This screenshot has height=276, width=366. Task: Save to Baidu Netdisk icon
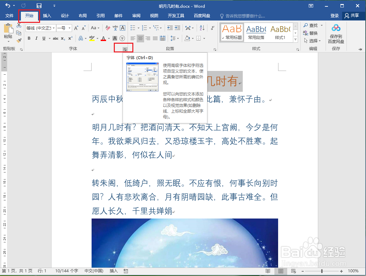(336, 28)
